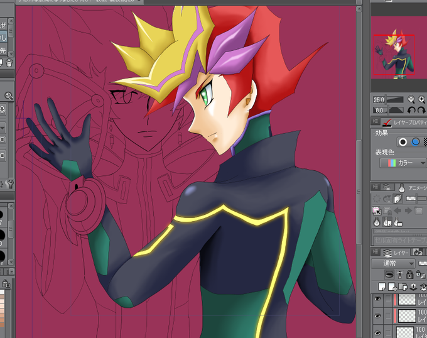Select the アニメーション cels tab

click(412, 188)
